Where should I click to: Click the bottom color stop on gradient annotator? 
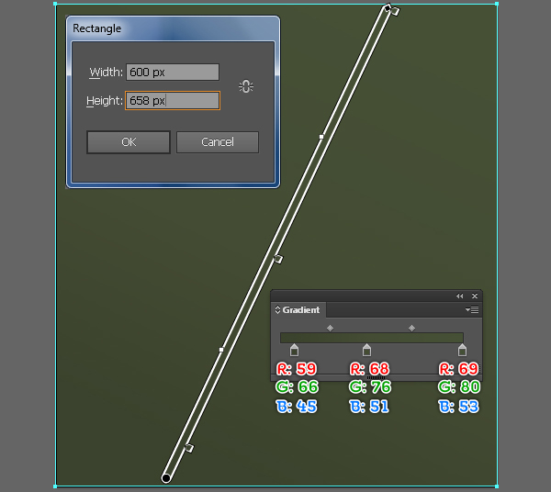(x=189, y=448)
